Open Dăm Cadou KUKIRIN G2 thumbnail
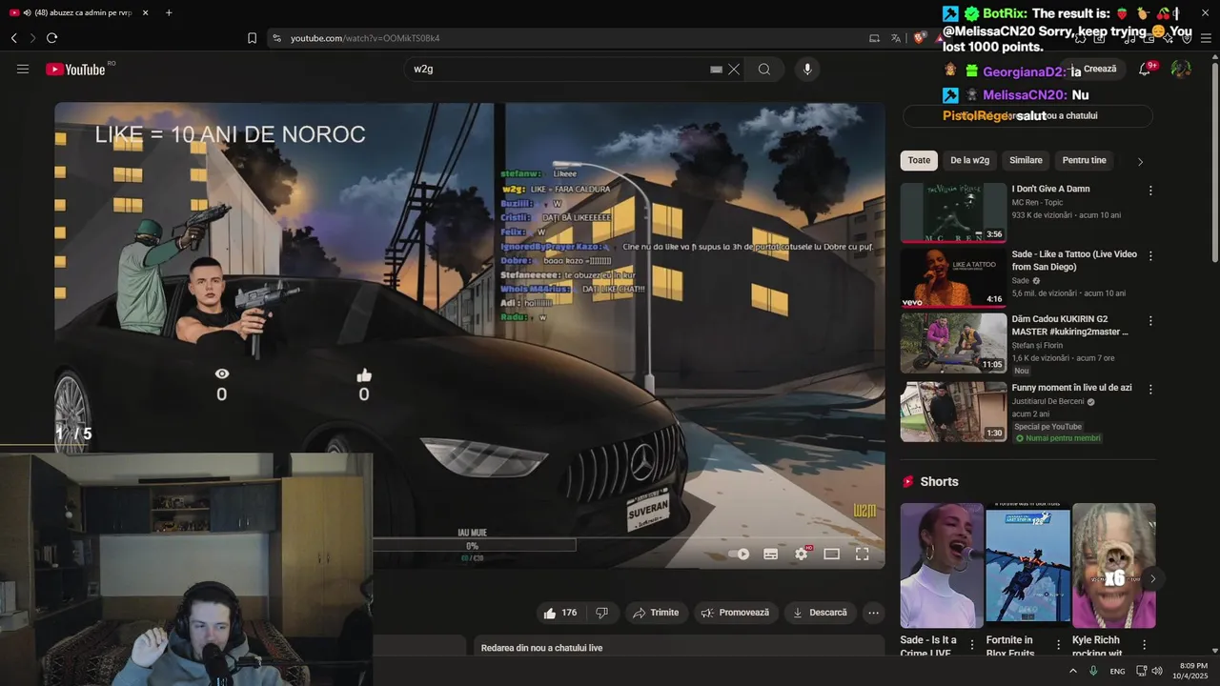1220x686 pixels. point(953,343)
